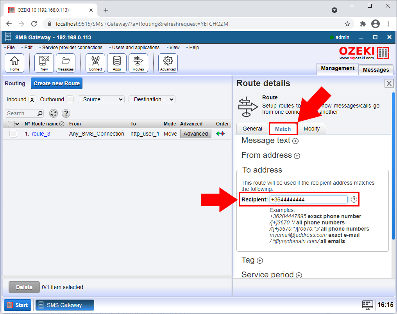Click the Recipient input field
This screenshot has height=314, width=397.
(x=308, y=199)
